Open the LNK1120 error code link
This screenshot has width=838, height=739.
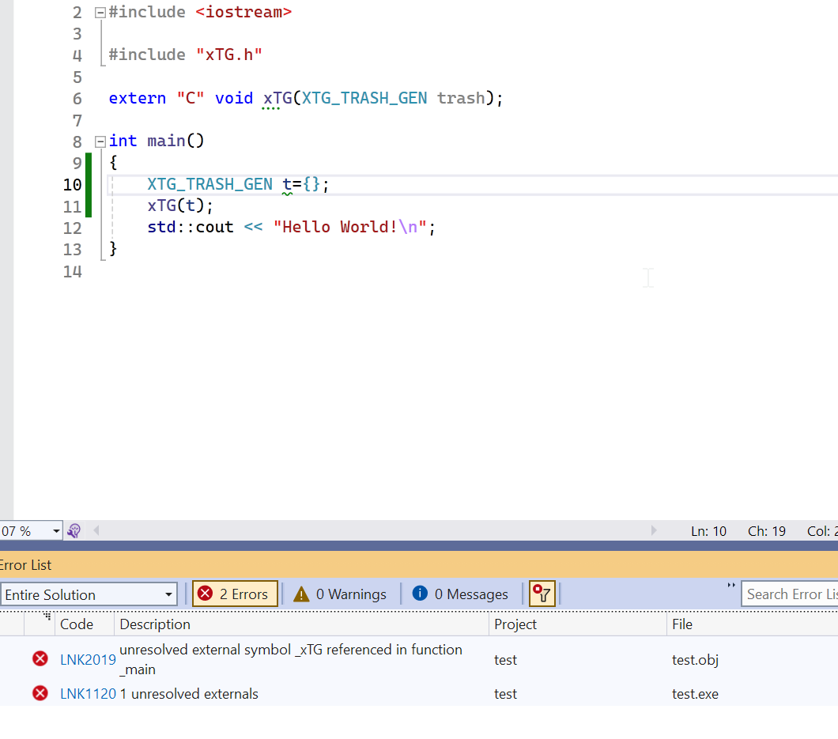88,694
